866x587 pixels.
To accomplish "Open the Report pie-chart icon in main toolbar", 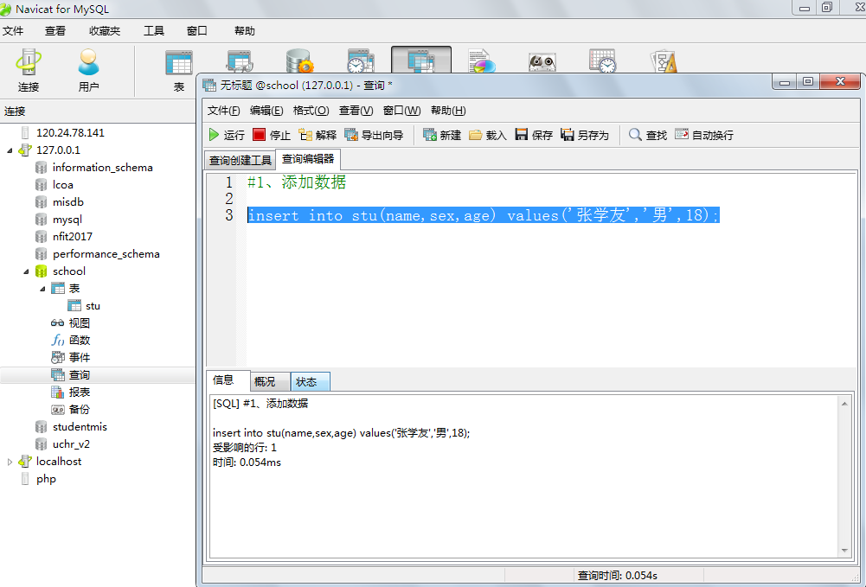I will (482, 61).
